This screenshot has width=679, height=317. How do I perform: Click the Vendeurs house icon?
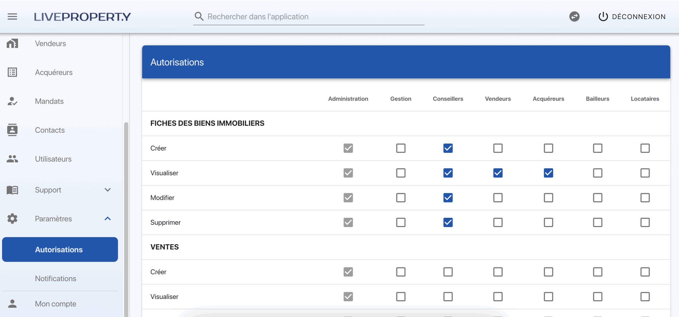[12, 43]
